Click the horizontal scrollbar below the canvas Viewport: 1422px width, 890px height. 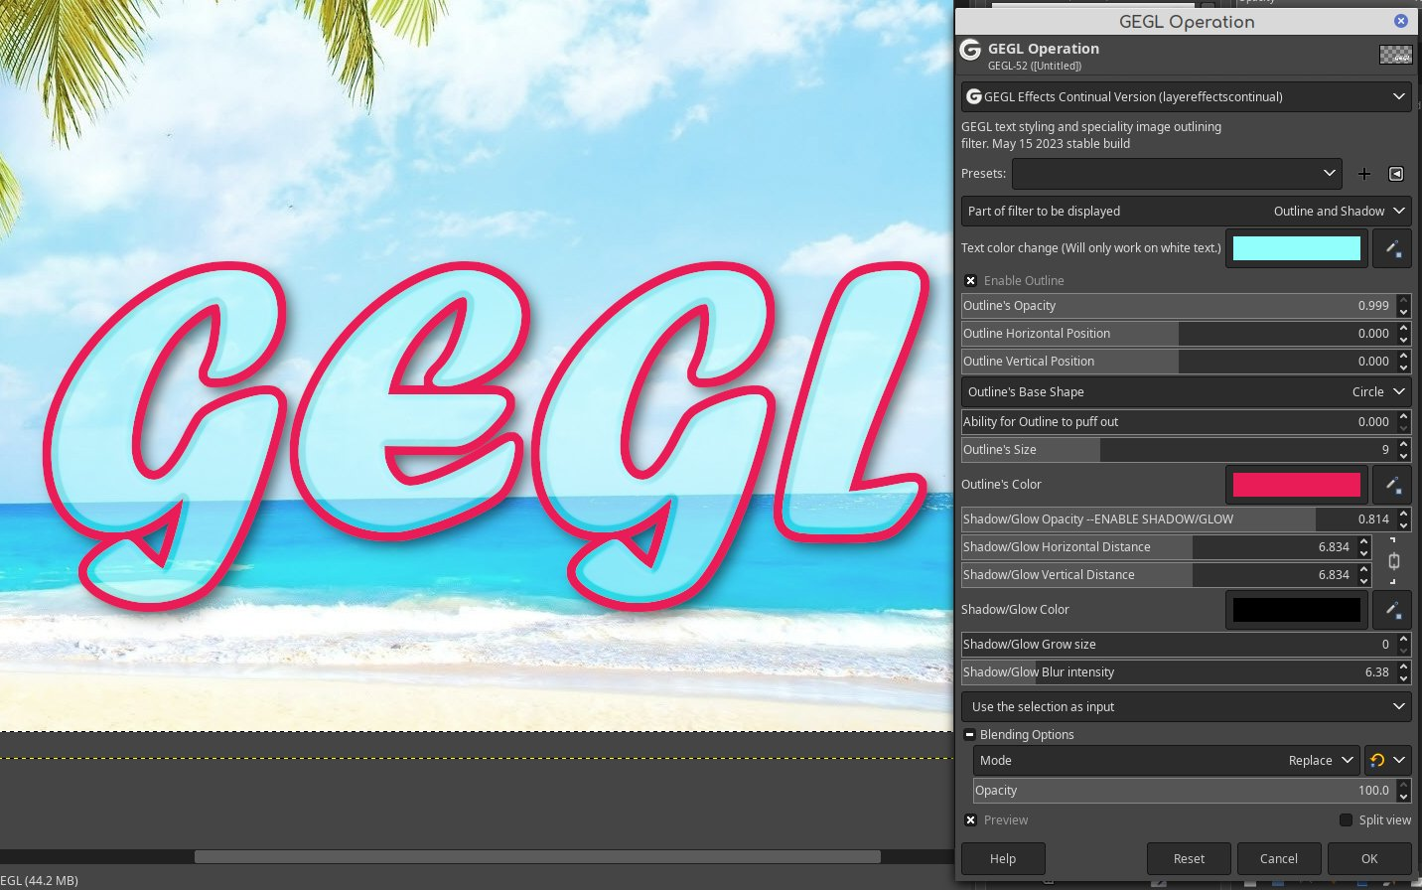537,856
